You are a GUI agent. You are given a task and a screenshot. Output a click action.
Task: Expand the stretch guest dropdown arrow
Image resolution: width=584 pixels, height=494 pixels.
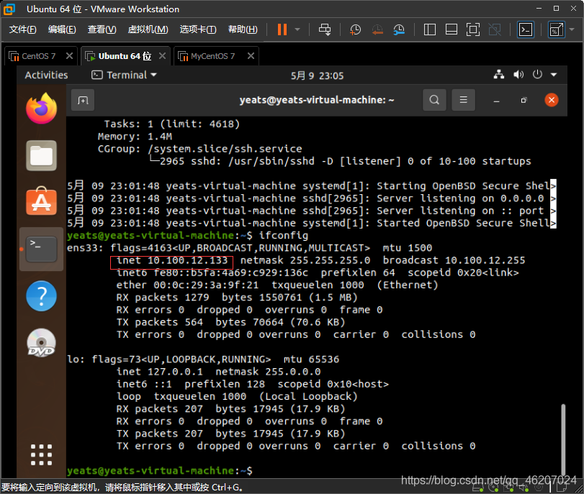coord(572,29)
